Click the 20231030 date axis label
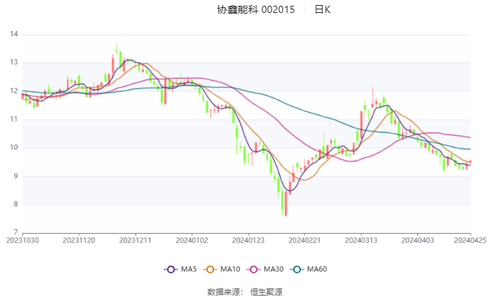The image size is (490, 297). 23,241
